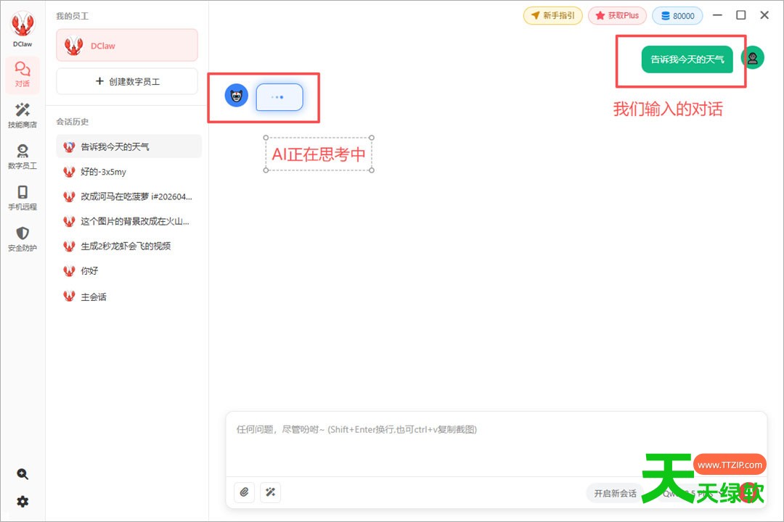The height and width of the screenshot is (522, 784).
Task: Open the 你好 conversation
Action: tap(129, 270)
